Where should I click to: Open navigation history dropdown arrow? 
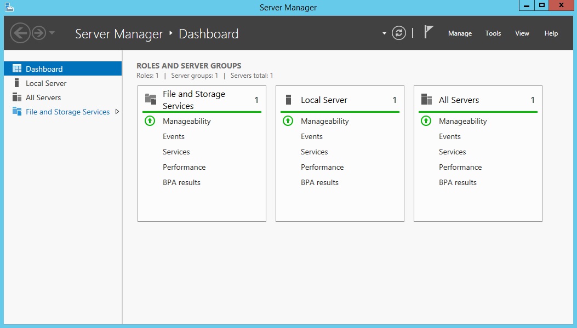click(x=52, y=33)
